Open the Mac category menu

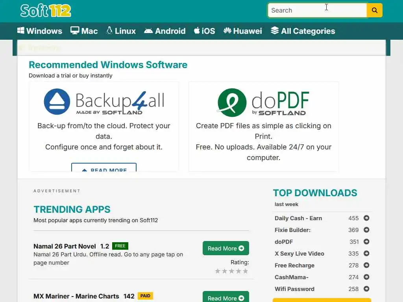click(84, 31)
